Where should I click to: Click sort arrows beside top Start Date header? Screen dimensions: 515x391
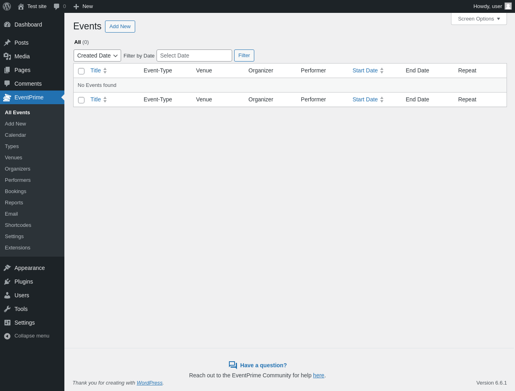pyautogui.click(x=382, y=70)
